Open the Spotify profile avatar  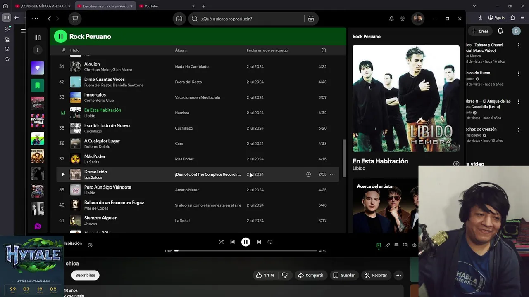(x=418, y=19)
